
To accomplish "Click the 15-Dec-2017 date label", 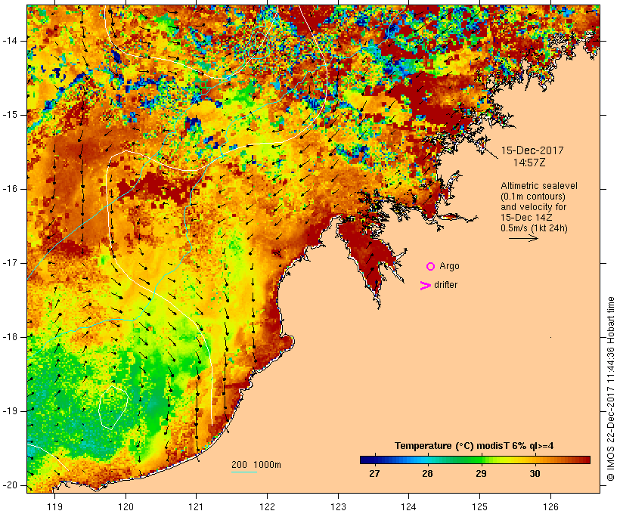I will pyautogui.click(x=532, y=150).
